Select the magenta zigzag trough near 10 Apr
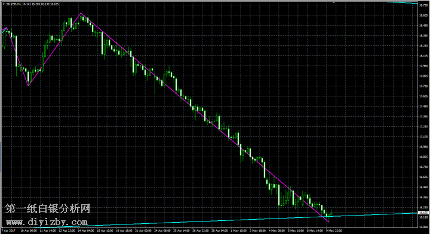The width and height of the screenshot is (430, 234). 28,86
